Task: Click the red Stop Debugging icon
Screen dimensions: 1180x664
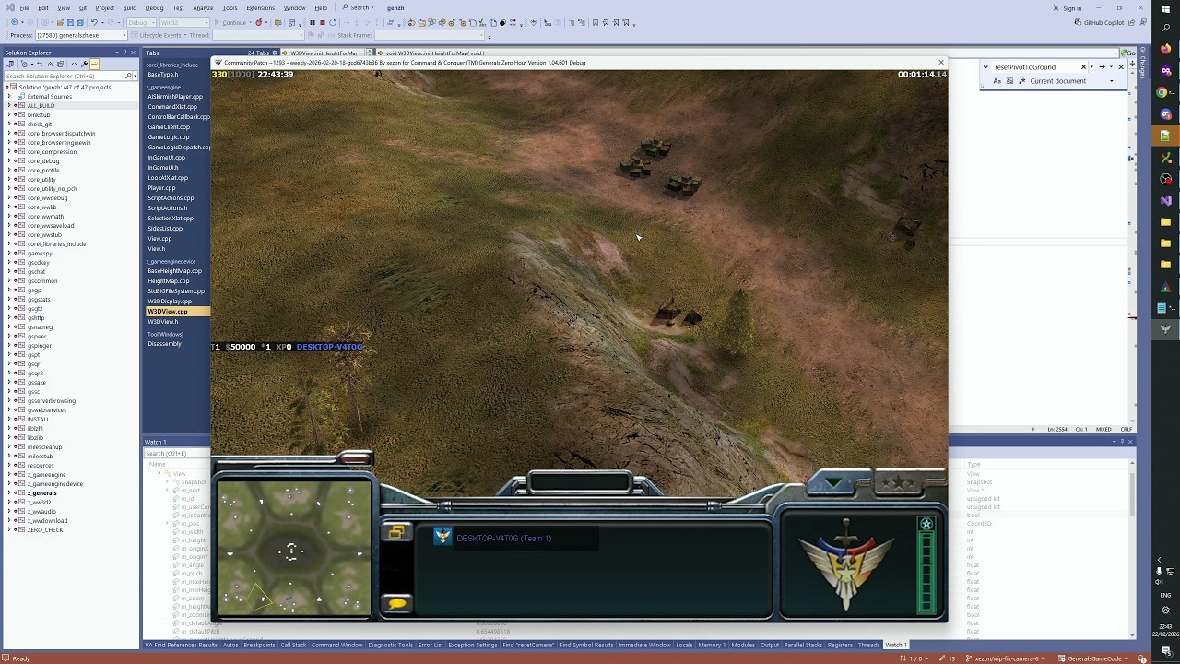Action: coord(323,22)
